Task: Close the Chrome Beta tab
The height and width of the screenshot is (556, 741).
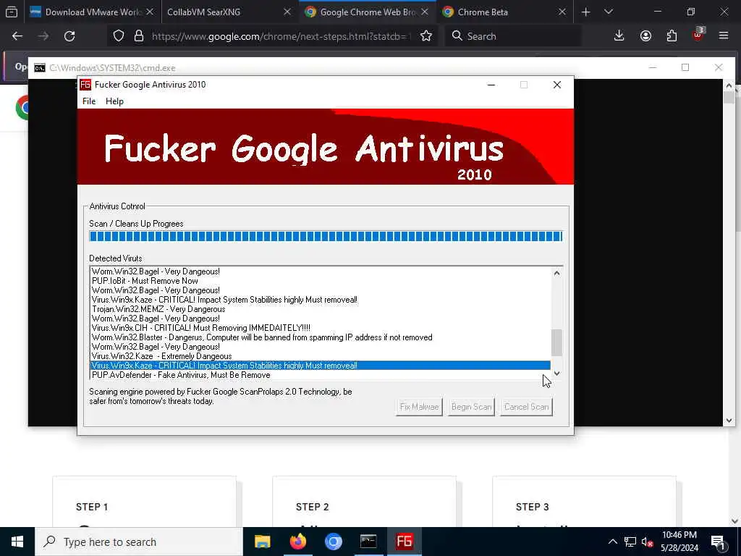Action: [562, 12]
